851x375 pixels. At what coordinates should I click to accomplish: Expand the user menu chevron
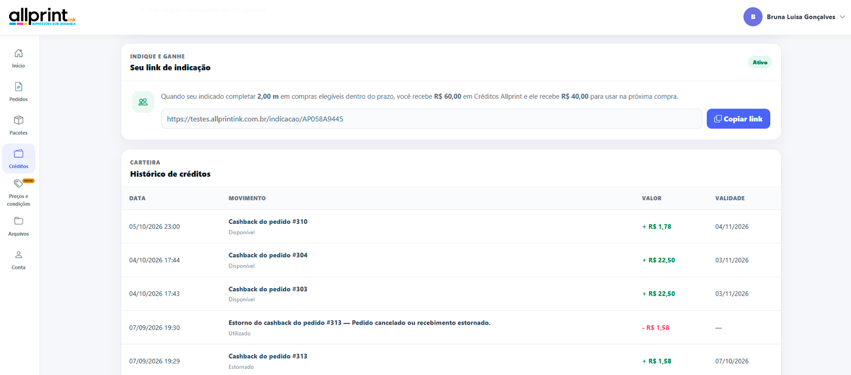(842, 17)
